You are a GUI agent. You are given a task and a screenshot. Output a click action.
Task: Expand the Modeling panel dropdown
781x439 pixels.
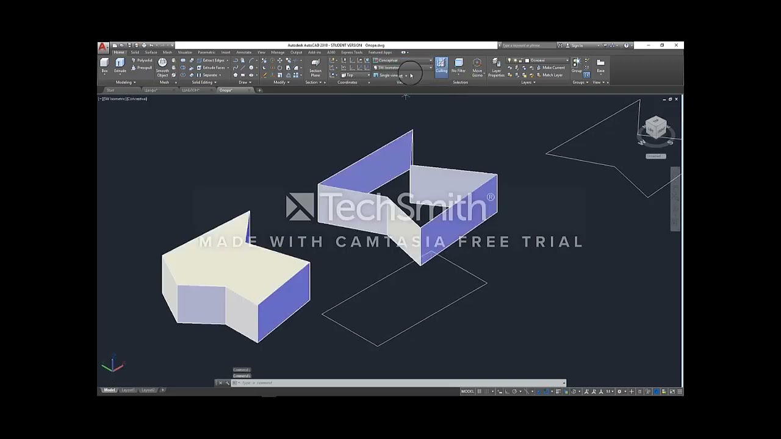coord(126,82)
